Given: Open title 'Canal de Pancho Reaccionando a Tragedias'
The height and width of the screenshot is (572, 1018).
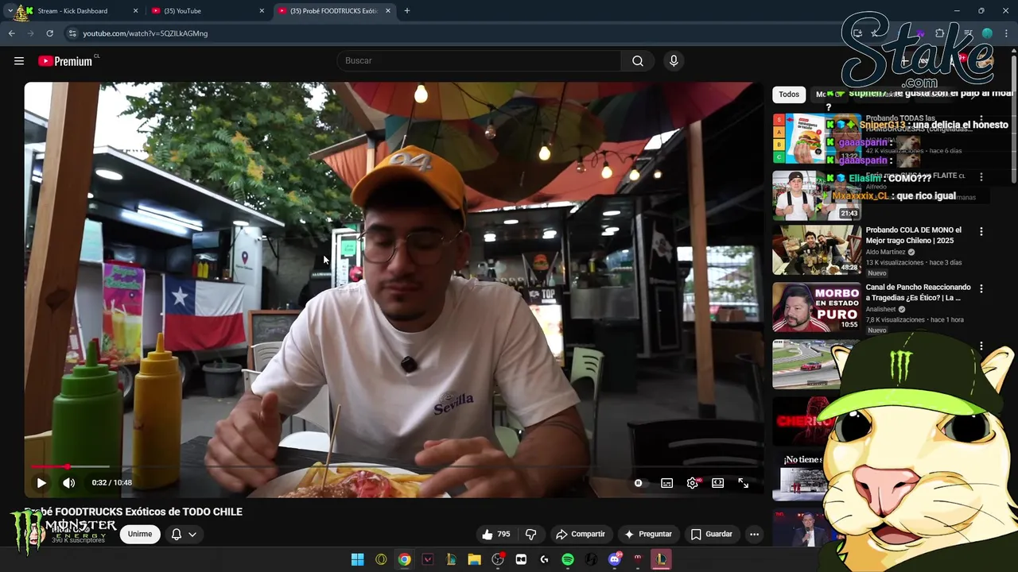Looking at the screenshot, I should coord(918,292).
